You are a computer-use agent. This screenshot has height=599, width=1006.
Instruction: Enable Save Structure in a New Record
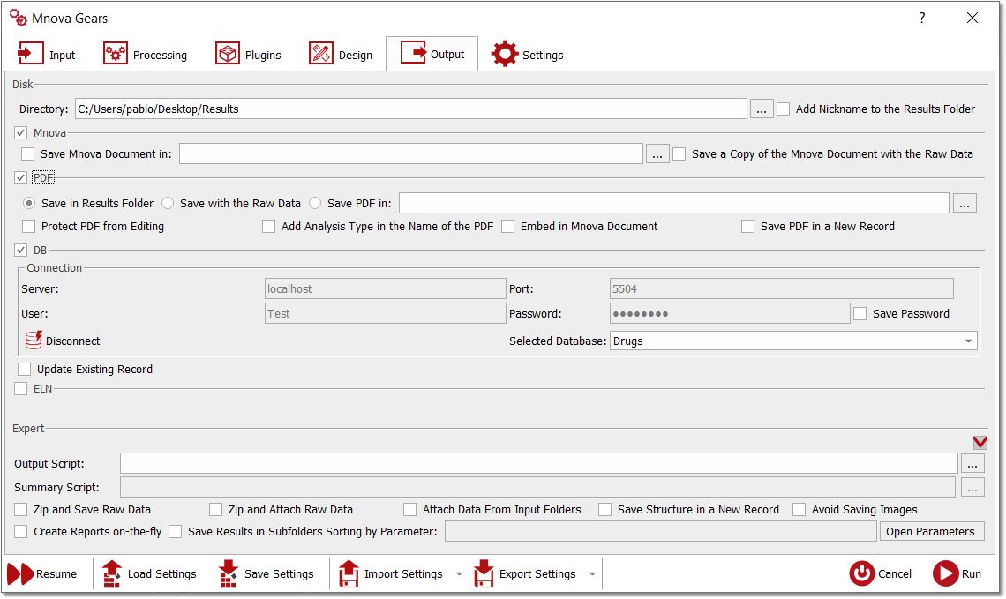click(604, 509)
